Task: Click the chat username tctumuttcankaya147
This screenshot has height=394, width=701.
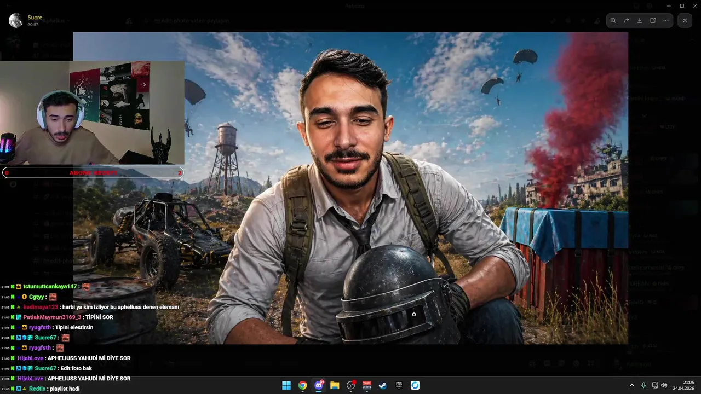Action: [x=50, y=287]
